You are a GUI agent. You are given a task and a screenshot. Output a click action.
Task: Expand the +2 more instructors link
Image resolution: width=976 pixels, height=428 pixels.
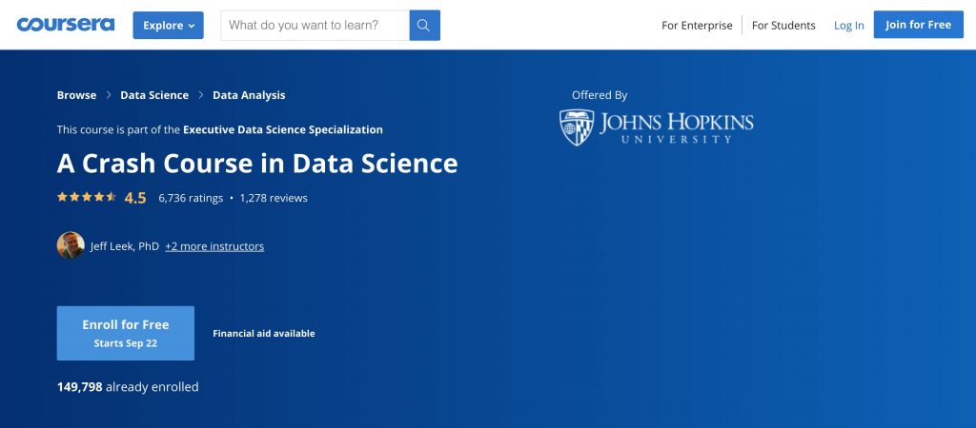pyautogui.click(x=214, y=246)
